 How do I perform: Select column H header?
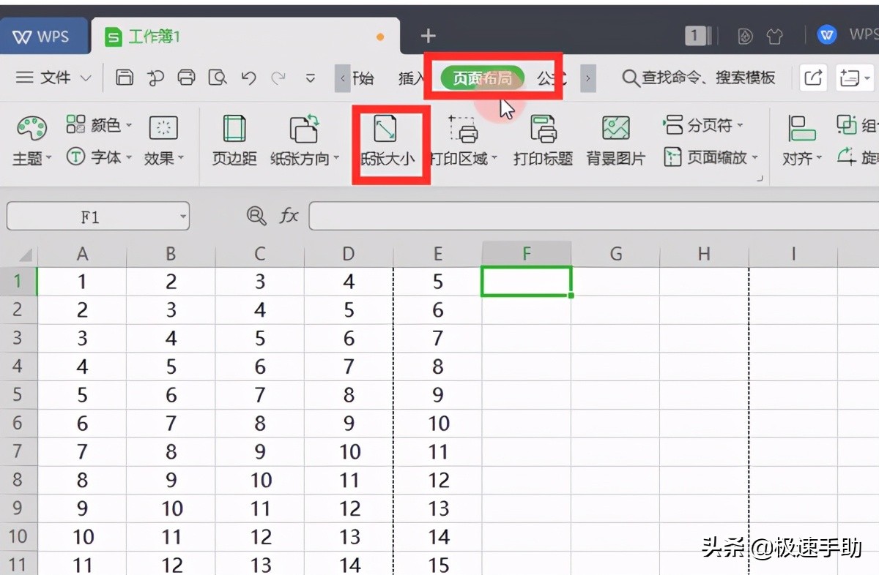[x=704, y=254]
